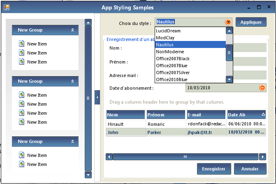Select the Hinault row in the grid

pyautogui.click(x=125, y=124)
